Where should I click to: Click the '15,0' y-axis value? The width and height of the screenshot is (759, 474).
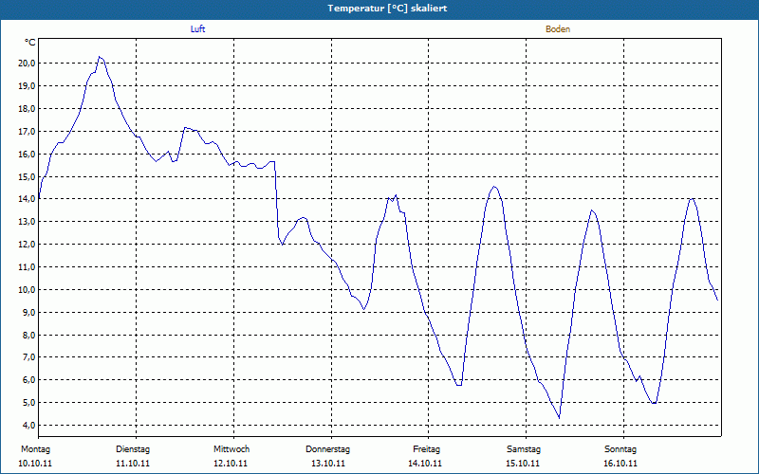tap(27, 177)
